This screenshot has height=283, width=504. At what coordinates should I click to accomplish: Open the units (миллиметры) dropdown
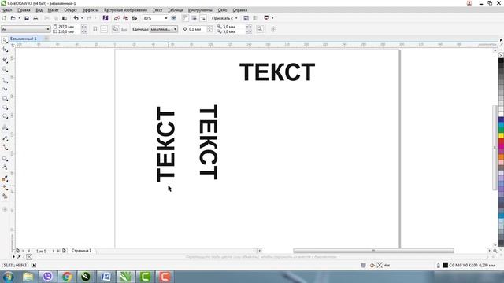(175, 29)
